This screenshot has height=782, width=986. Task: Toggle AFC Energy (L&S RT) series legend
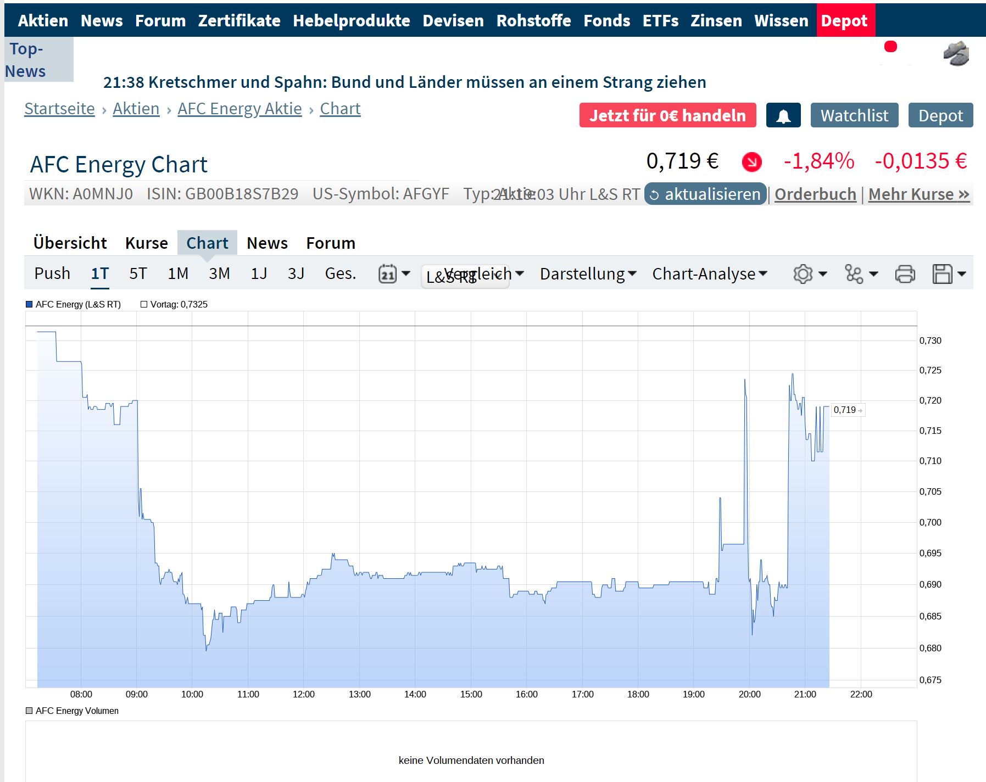[74, 304]
